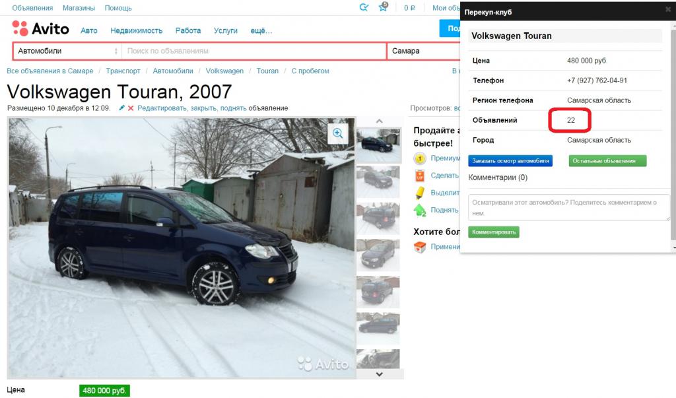The height and width of the screenshot is (398, 676).
Task: Click the Avito logo
Action: pos(40,29)
